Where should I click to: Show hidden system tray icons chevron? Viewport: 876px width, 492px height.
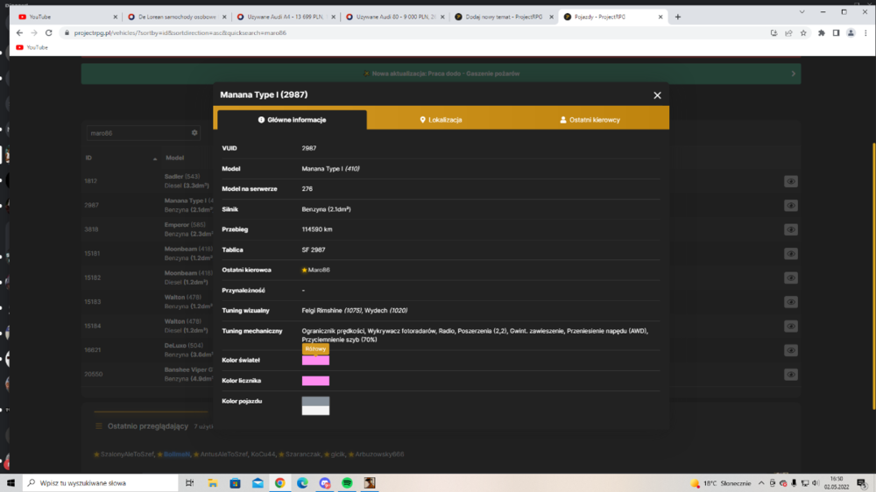click(x=761, y=483)
